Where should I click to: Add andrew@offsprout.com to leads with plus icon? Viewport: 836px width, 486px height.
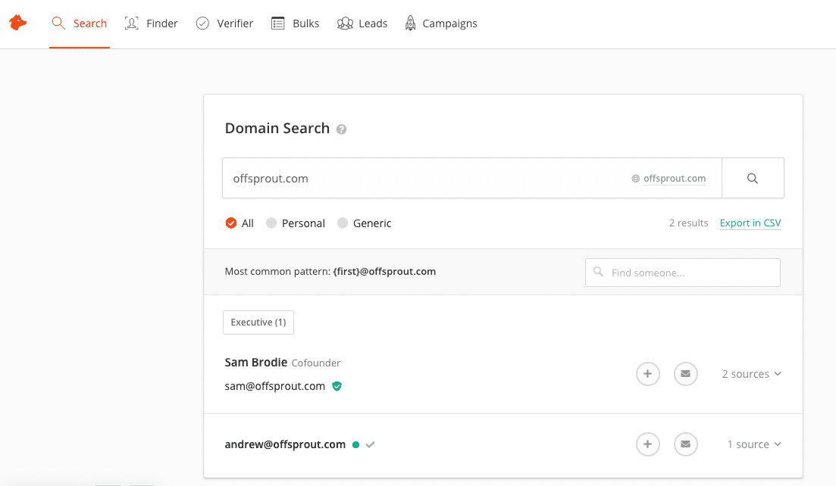pos(647,444)
